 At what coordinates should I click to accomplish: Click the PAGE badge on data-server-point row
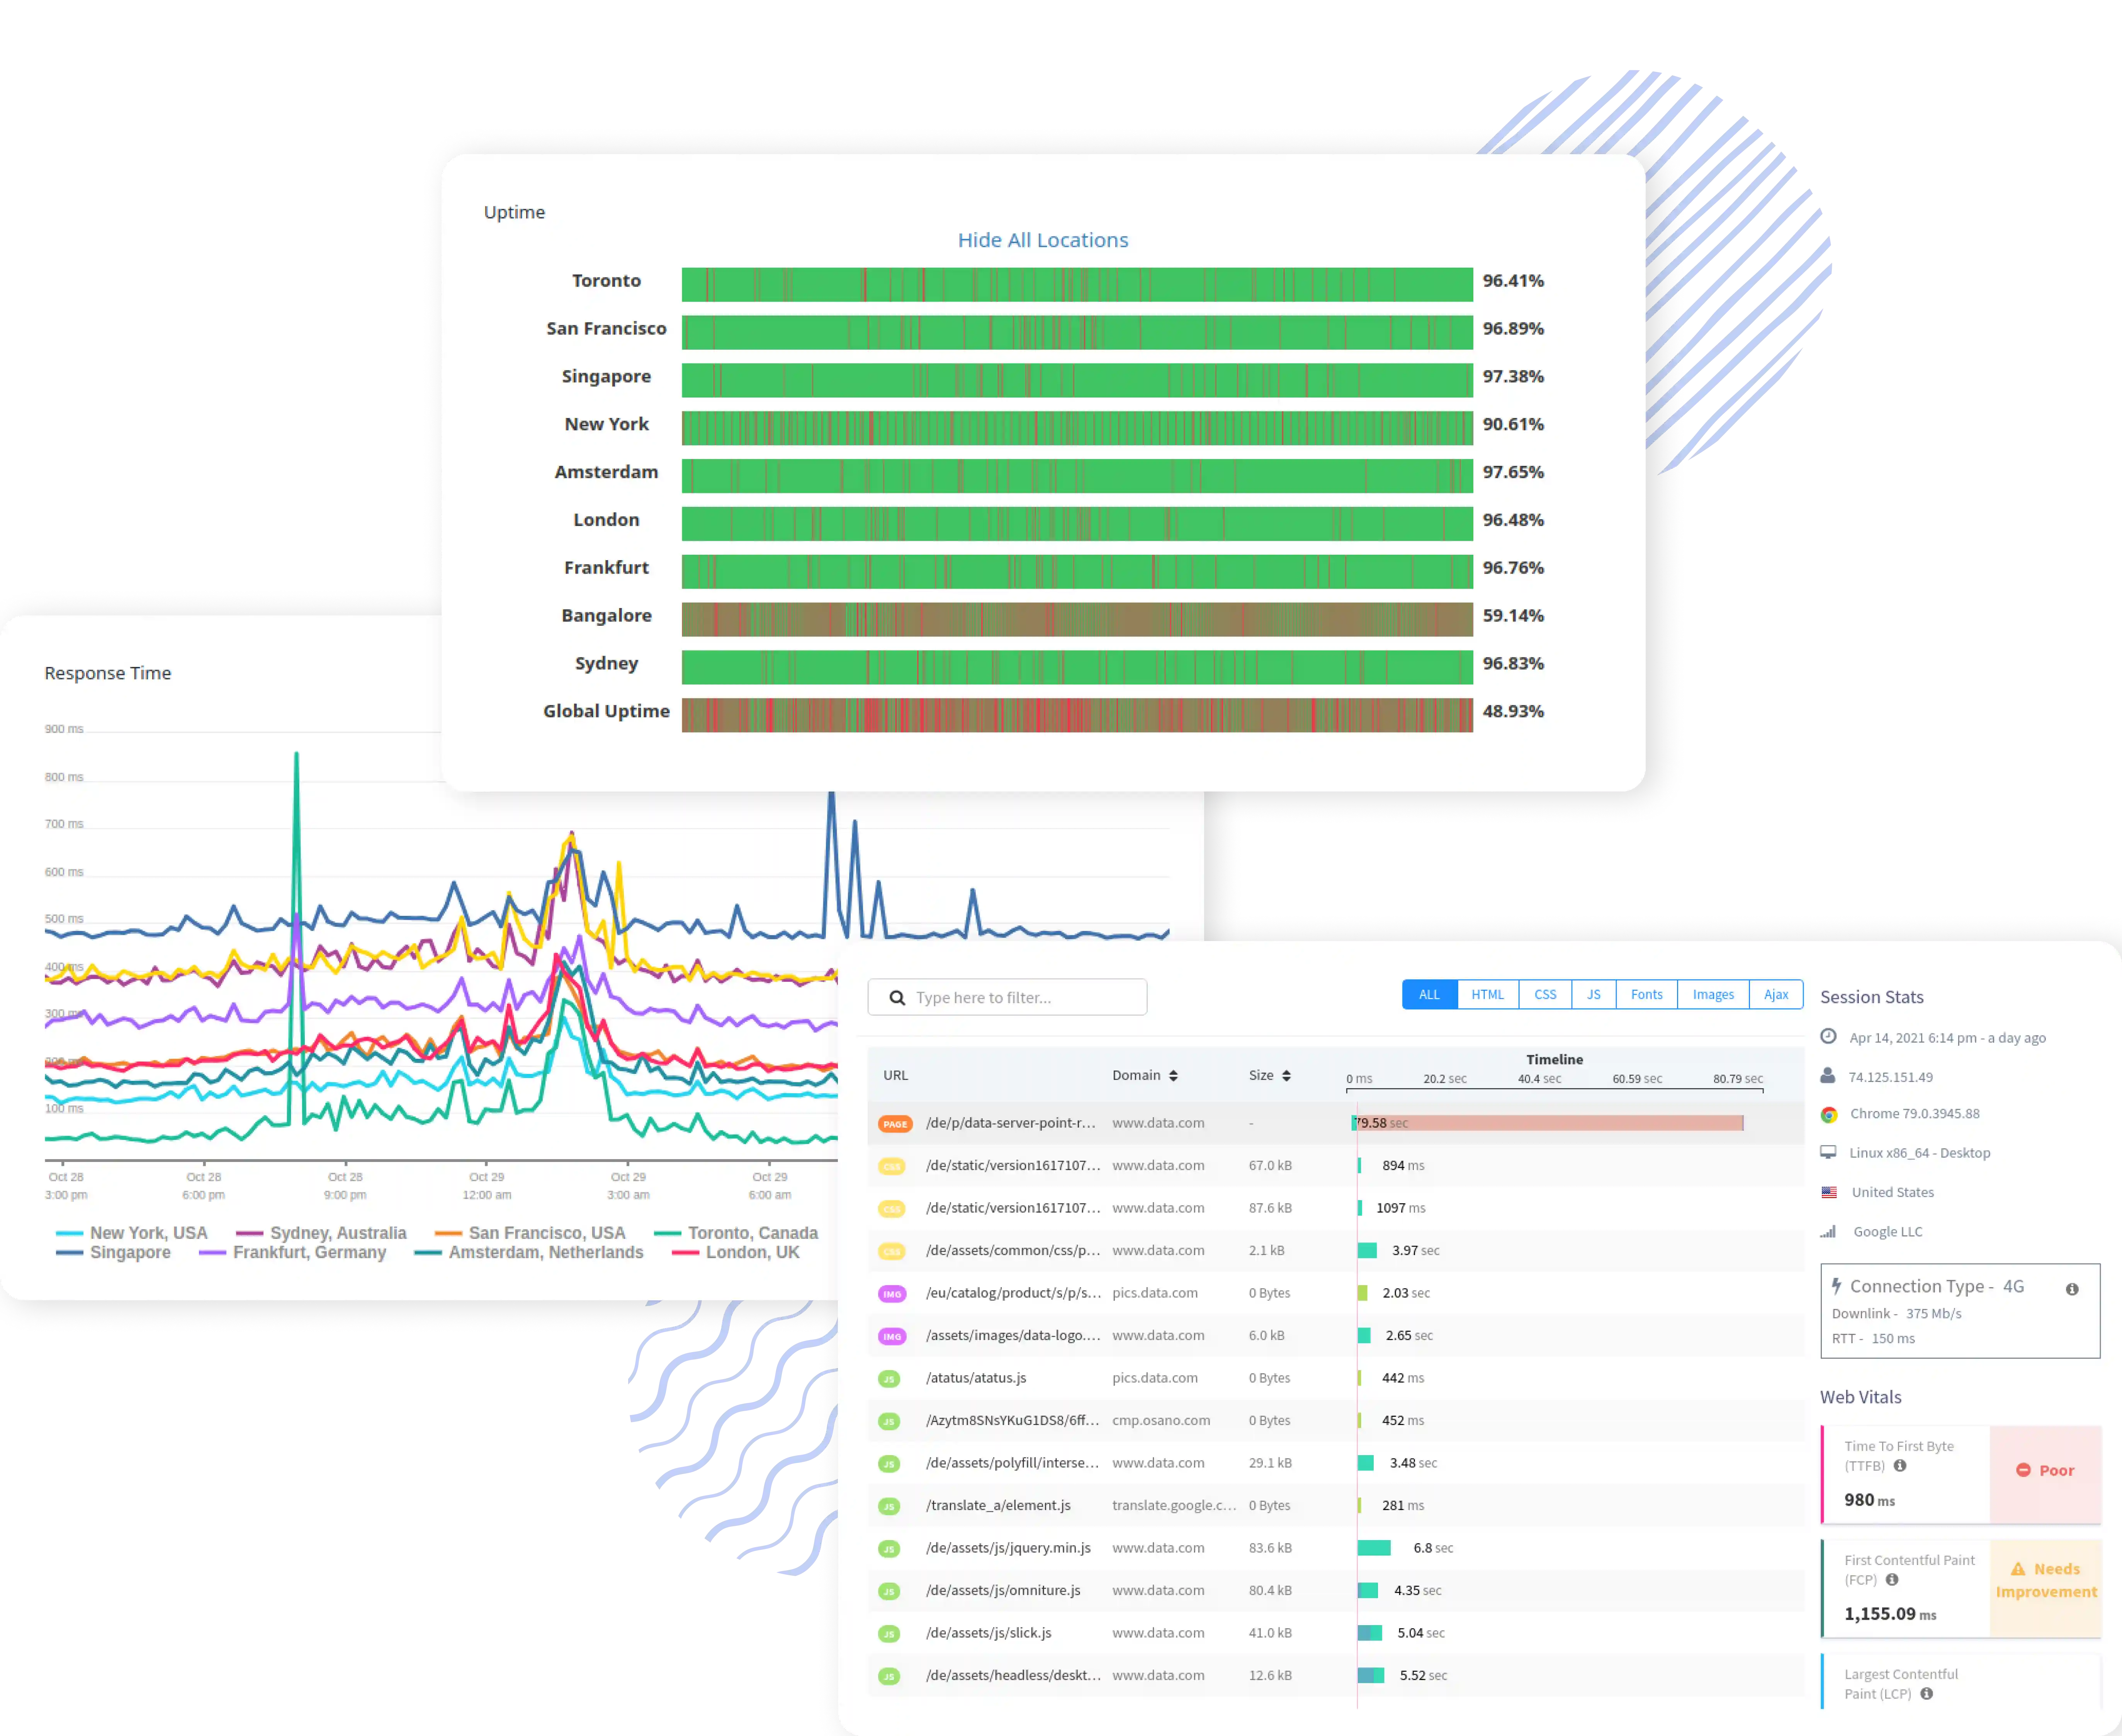[895, 1124]
